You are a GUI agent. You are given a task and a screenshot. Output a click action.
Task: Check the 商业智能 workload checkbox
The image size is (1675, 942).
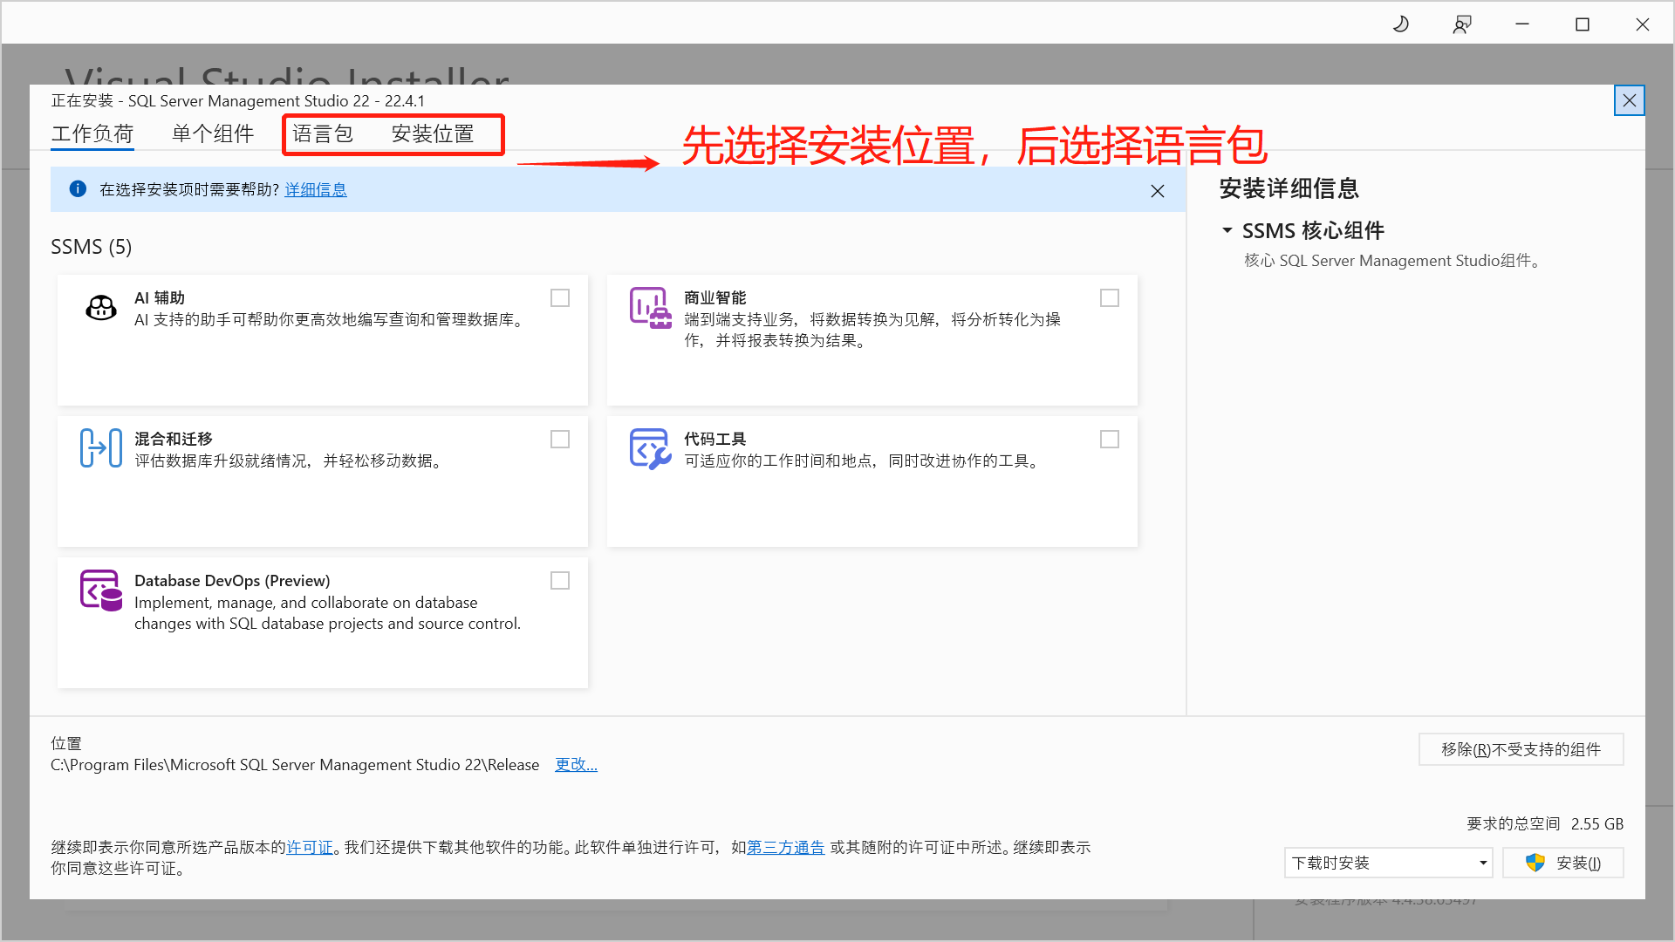(1110, 298)
